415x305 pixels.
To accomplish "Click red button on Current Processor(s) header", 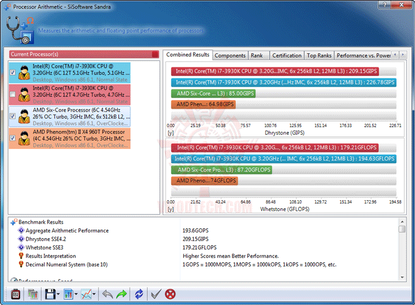I will point(156,55).
